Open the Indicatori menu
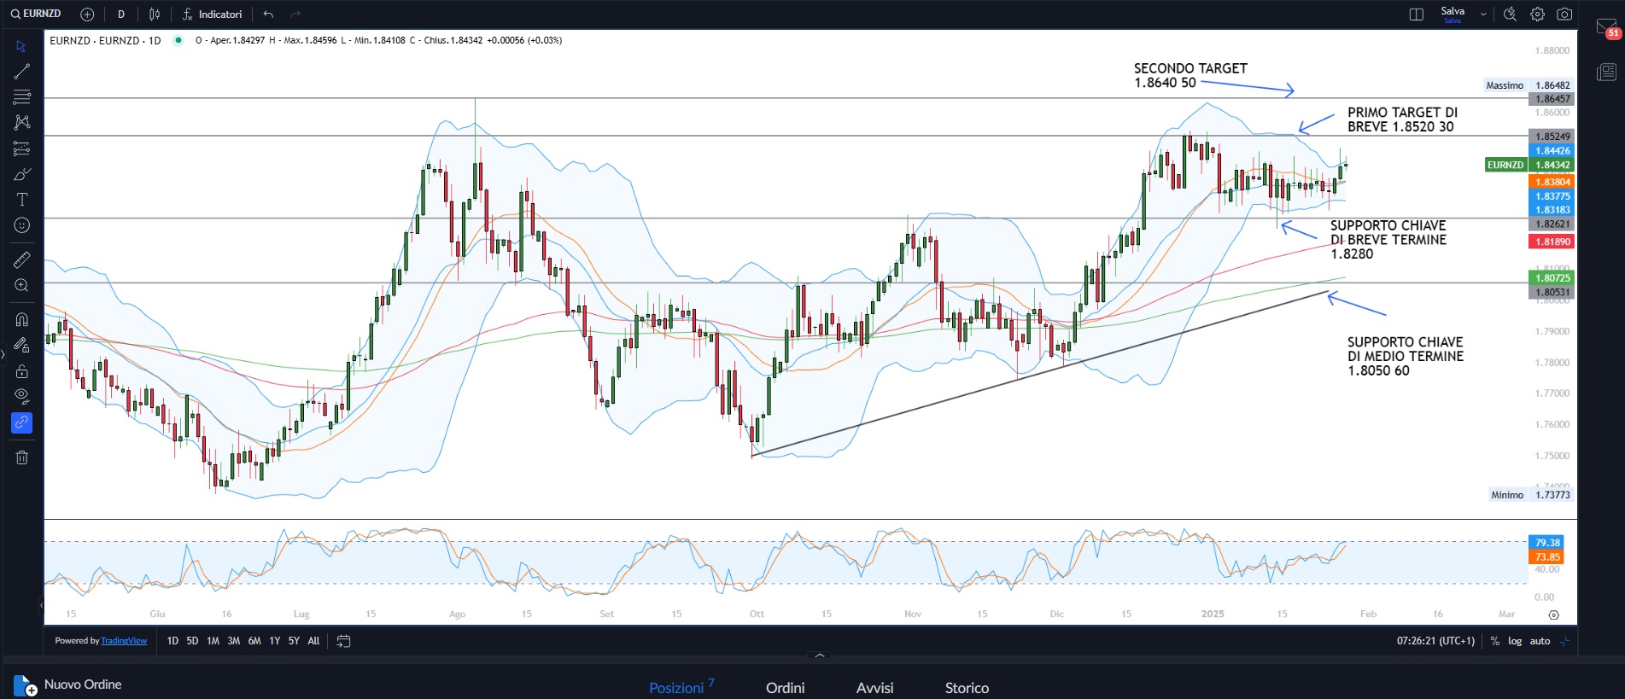The image size is (1625, 699). coord(212,15)
